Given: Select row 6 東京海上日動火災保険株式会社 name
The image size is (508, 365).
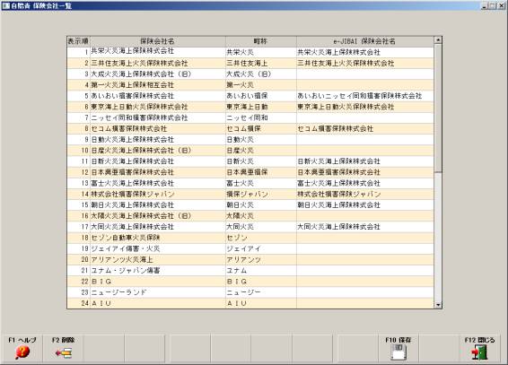Looking at the screenshot, I should (157, 107).
